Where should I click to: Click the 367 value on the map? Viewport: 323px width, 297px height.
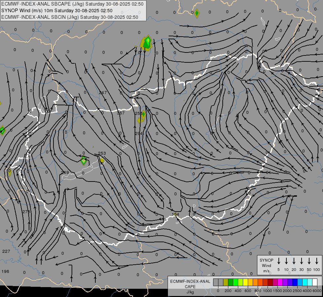coord(121,113)
